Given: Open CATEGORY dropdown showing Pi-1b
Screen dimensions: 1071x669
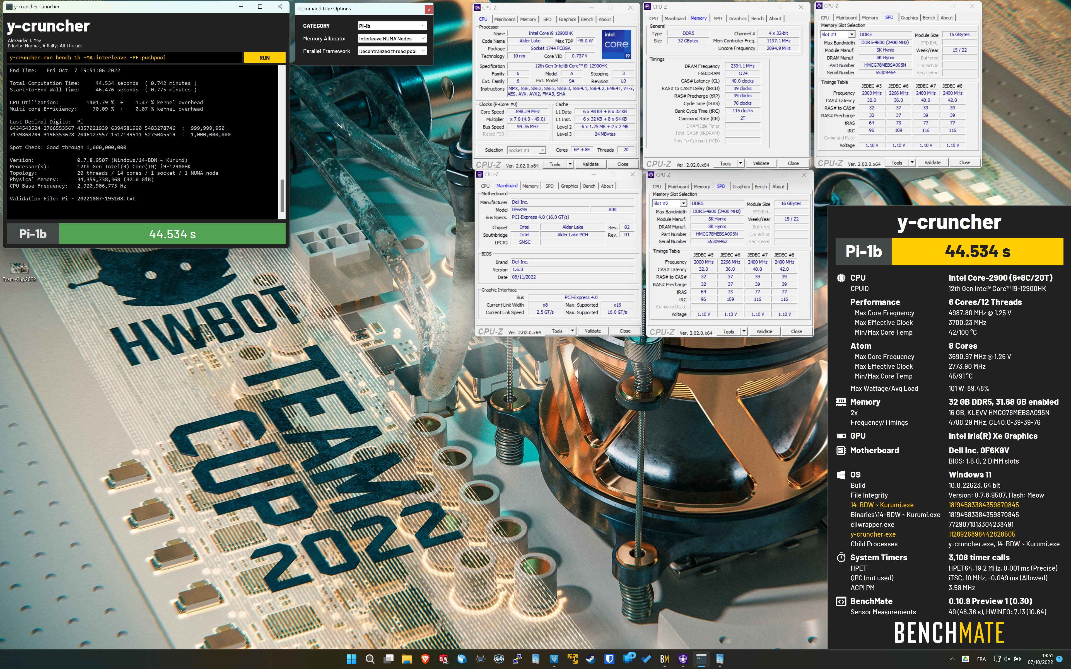Looking at the screenshot, I should tap(392, 26).
